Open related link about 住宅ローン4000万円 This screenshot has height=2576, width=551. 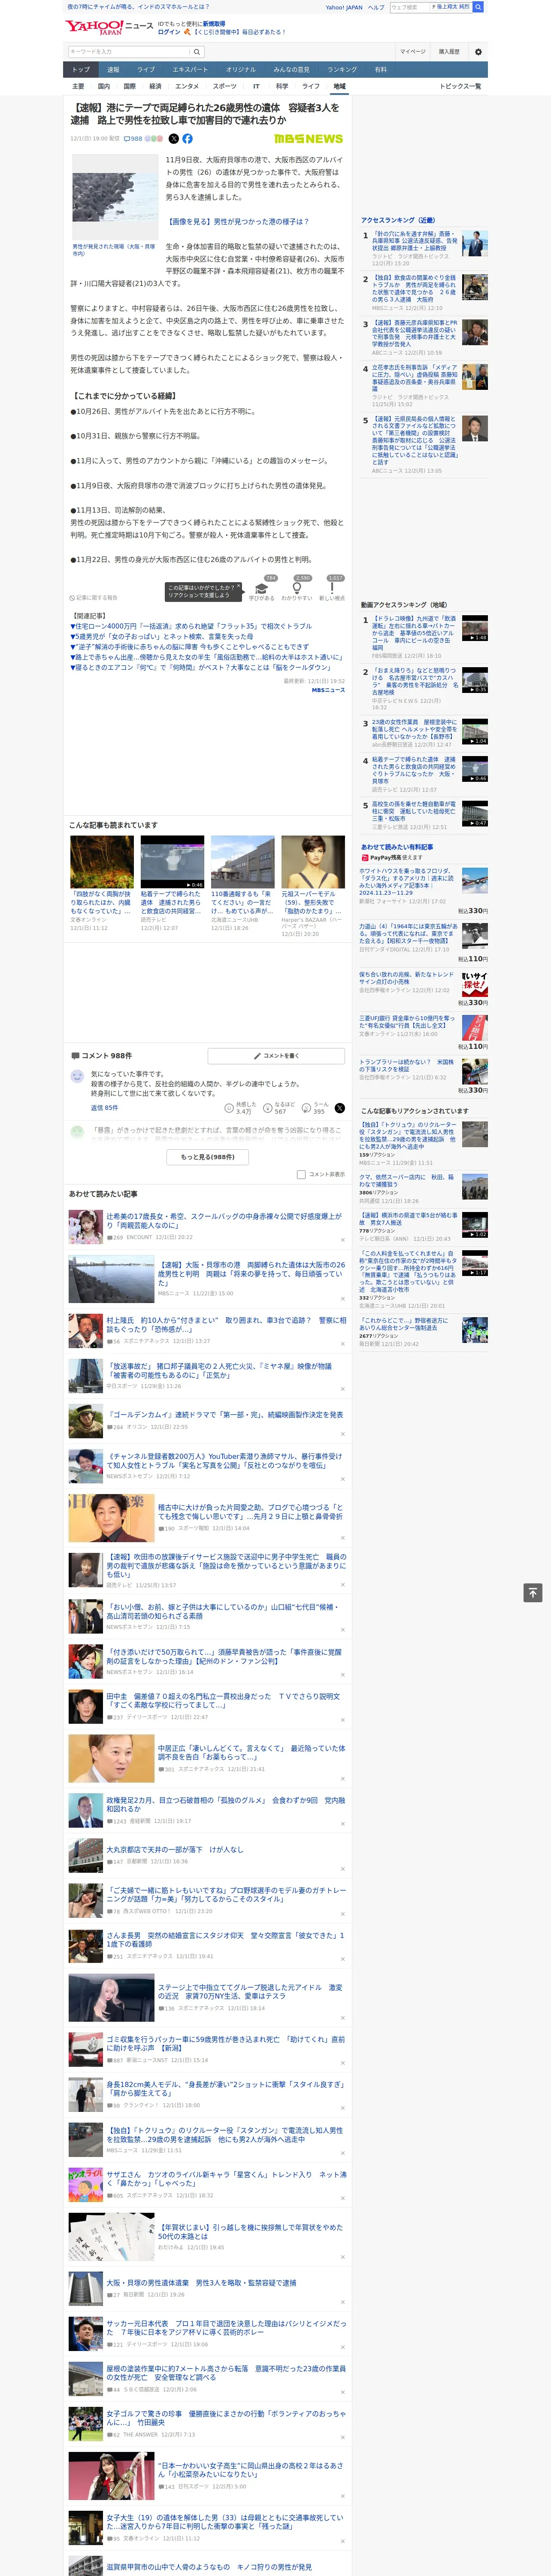[191, 626]
